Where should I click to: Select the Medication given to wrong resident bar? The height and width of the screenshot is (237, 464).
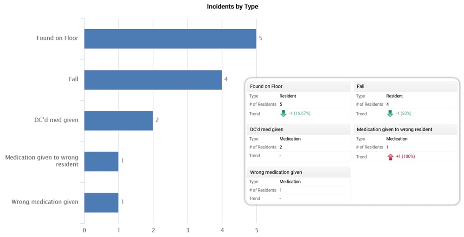(101, 161)
